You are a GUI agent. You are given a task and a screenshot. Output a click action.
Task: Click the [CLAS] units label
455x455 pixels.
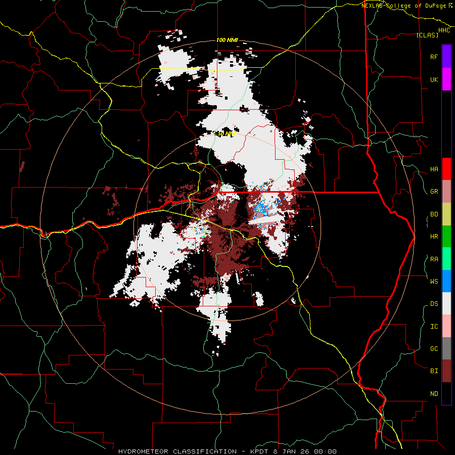click(427, 35)
